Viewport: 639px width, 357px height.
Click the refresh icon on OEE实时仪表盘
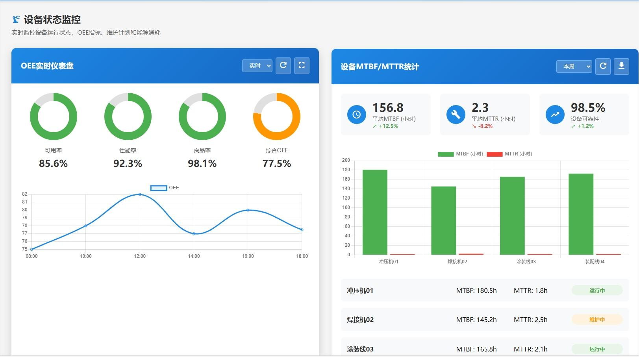click(x=283, y=65)
